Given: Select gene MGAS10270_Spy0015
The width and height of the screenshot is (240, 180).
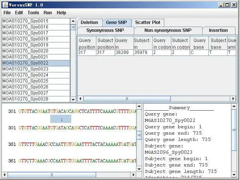Looking at the screenshot, I should (36, 21).
